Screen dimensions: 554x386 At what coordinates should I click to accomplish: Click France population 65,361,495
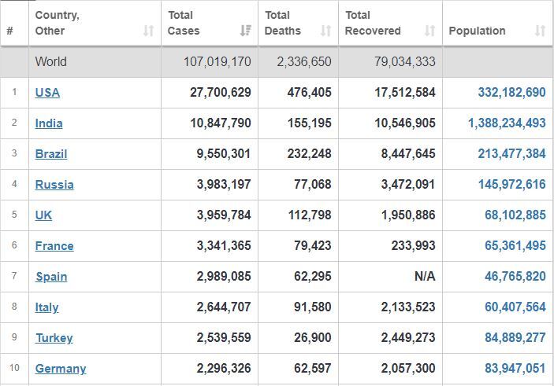tap(515, 246)
